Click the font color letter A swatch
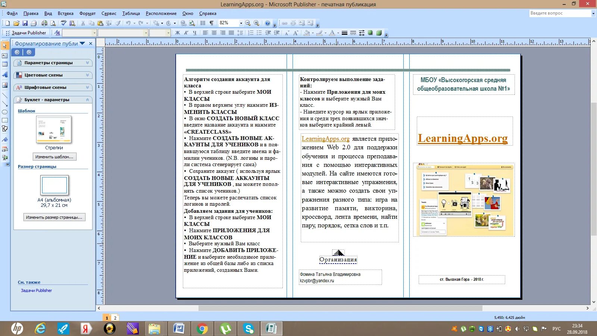 pyautogui.click(x=332, y=33)
